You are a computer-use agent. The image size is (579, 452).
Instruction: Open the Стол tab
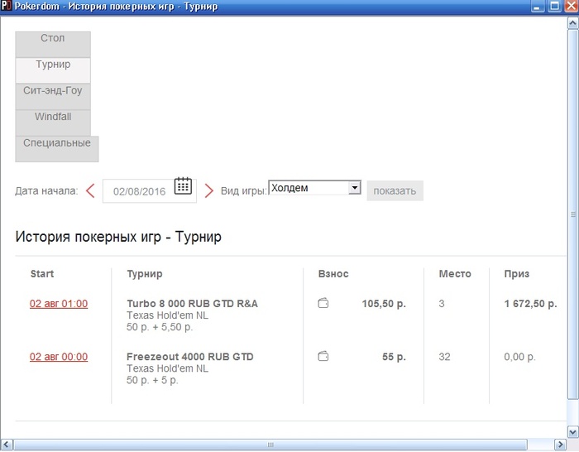point(53,45)
